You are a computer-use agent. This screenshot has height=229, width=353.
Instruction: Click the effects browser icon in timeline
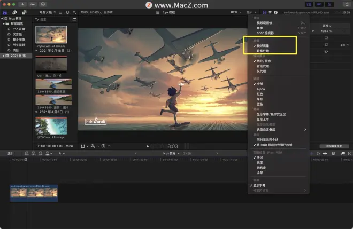point(343,154)
